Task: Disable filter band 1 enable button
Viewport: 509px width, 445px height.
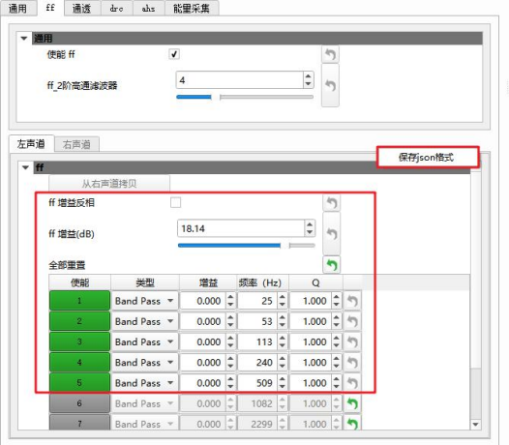Action: click(x=79, y=301)
